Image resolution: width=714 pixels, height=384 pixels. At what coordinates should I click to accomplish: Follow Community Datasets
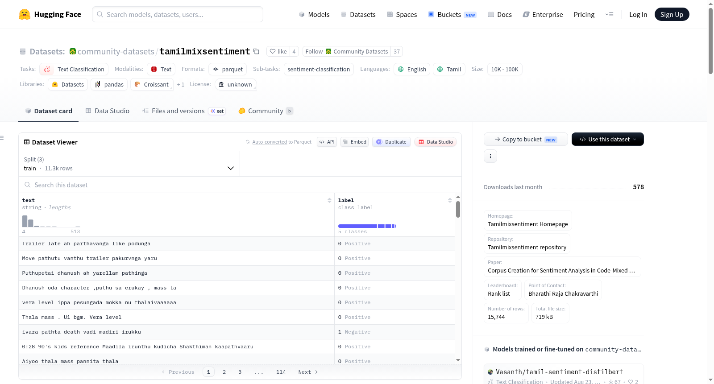tap(346, 51)
